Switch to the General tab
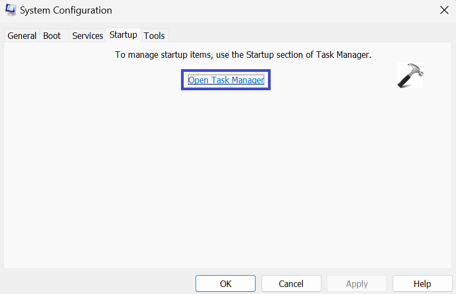The width and height of the screenshot is (456, 294). click(x=22, y=36)
